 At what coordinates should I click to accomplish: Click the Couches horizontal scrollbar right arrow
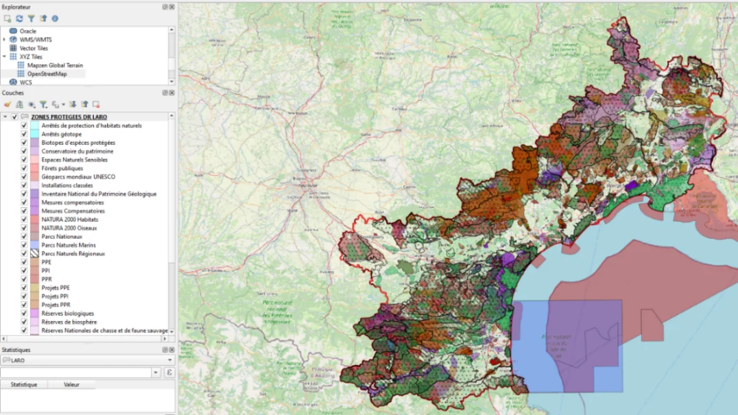tap(164, 338)
